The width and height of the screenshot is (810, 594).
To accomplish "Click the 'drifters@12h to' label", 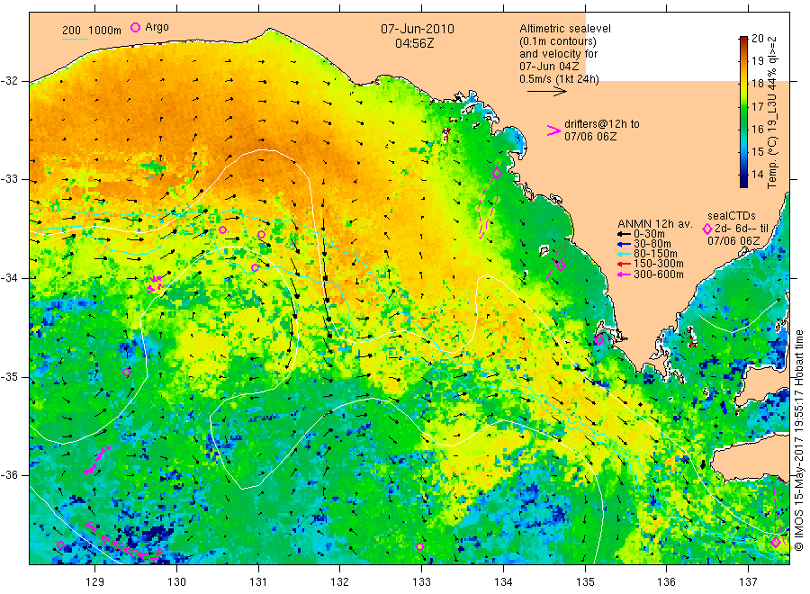I will click(x=602, y=124).
